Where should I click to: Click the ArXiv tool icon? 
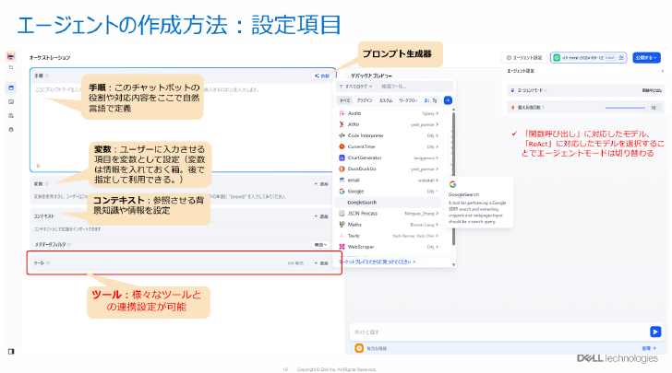[x=342, y=124]
